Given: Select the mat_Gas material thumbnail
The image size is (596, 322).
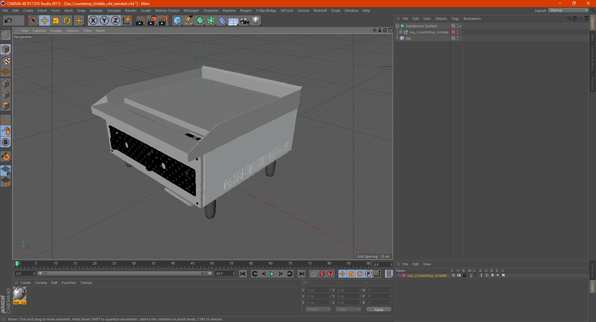Looking at the screenshot, I should (20, 294).
